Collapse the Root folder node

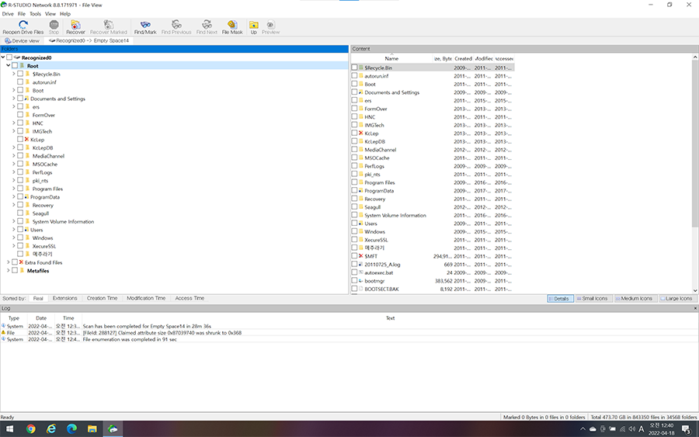pos(9,65)
